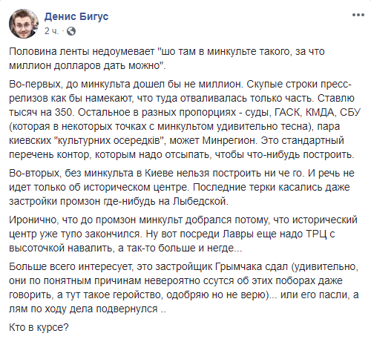This screenshot has width=371, height=339.
Task: Click the word 'Лыбедской' in the post
Action: click(200, 201)
